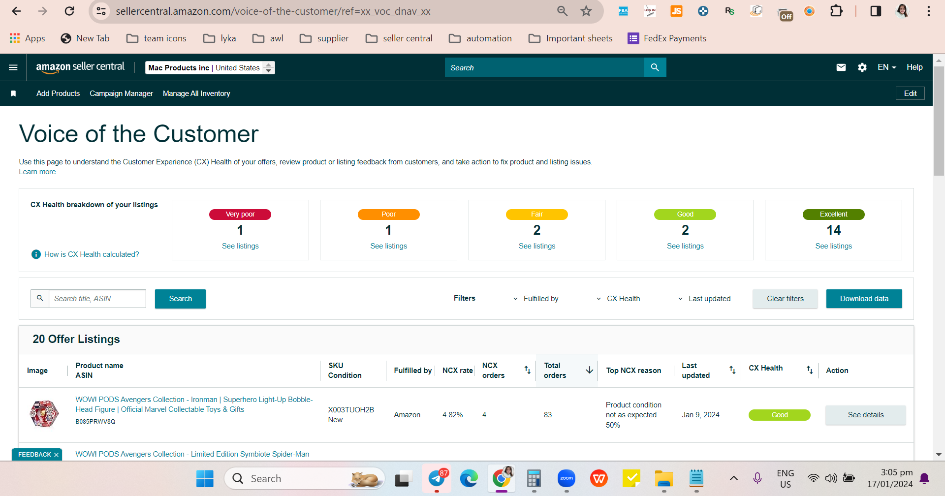Open Manage All Inventory in navigation bar
Viewport: 945px width, 496px height.
pos(196,93)
